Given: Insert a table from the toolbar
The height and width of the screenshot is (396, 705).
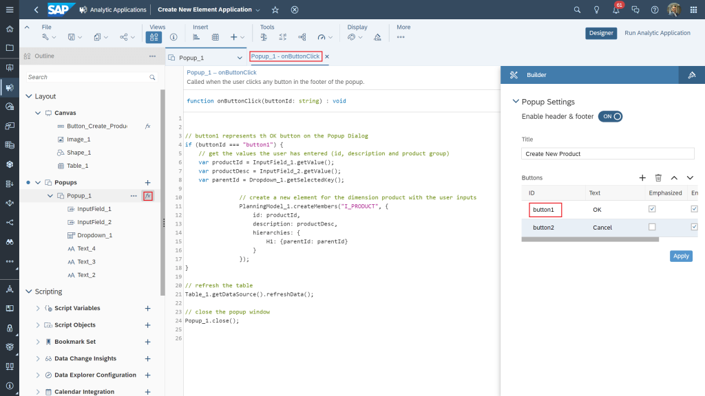Looking at the screenshot, I should point(215,37).
